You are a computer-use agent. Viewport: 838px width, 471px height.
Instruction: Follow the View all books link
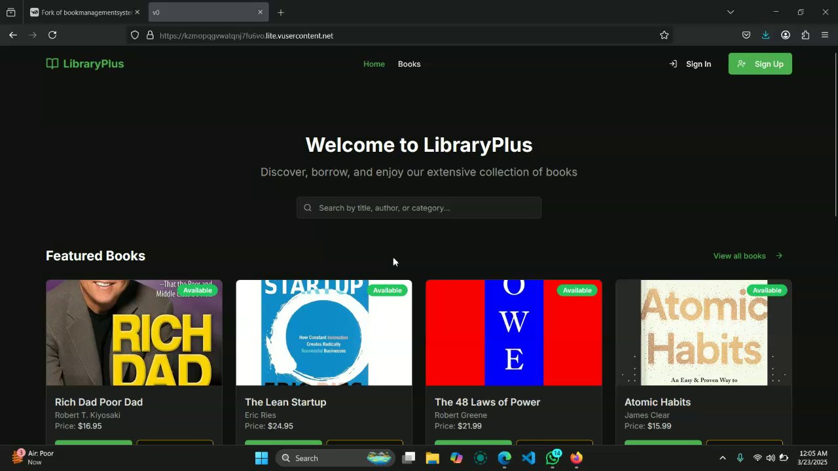click(x=739, y=256)
